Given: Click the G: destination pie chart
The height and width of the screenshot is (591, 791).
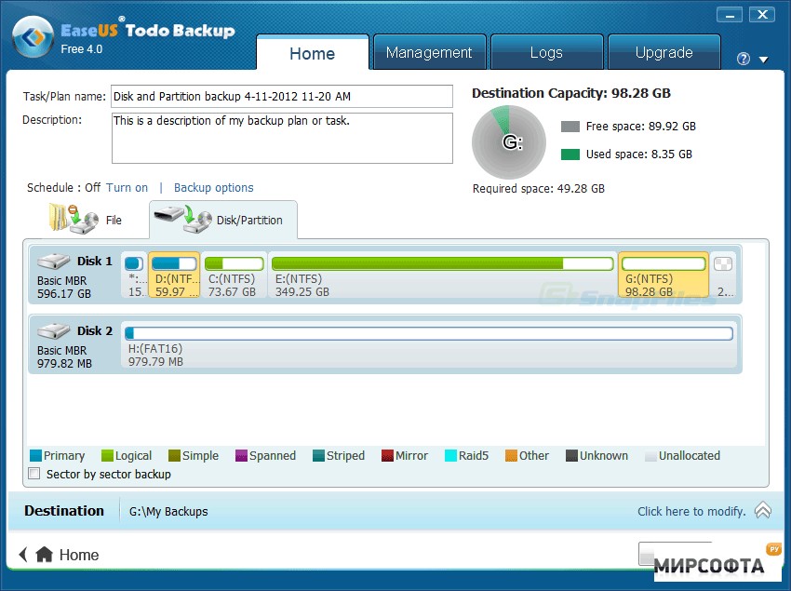Looking at the screenshot, I should 509,142.
